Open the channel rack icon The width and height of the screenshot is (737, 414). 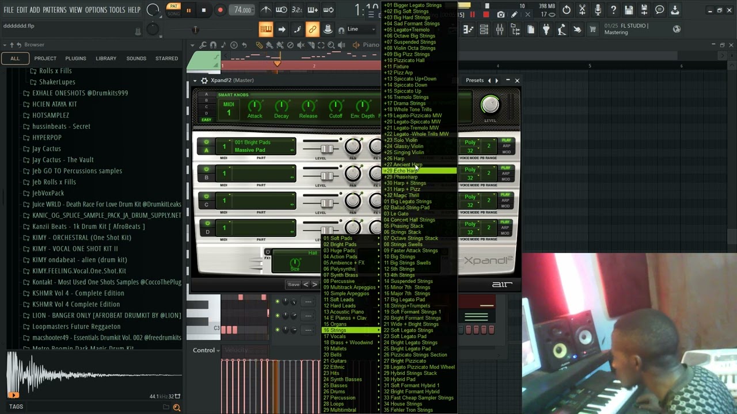[484, 29]
